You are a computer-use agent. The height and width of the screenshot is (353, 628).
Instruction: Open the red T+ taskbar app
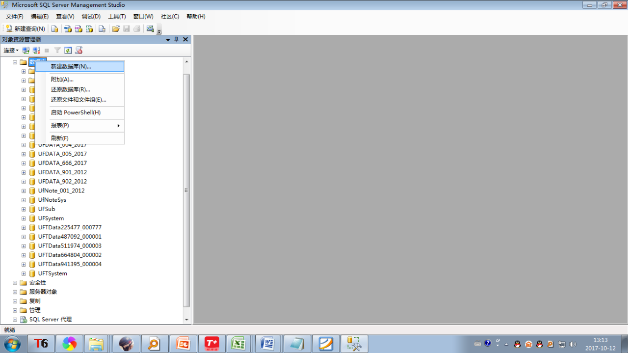coord(212,344)
